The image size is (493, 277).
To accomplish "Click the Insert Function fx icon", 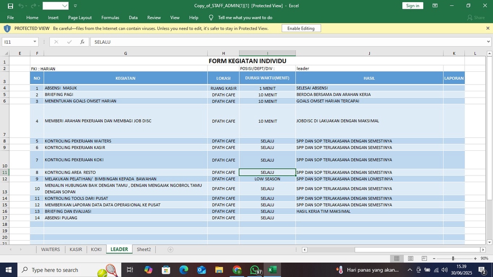I will [82, 42].
